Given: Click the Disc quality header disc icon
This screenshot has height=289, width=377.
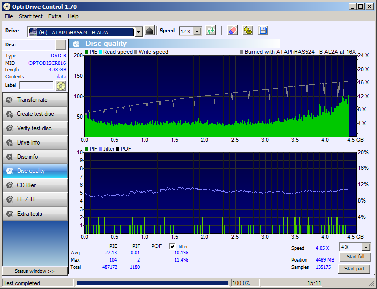Looking at the screenshot, I should coord(76,44).
